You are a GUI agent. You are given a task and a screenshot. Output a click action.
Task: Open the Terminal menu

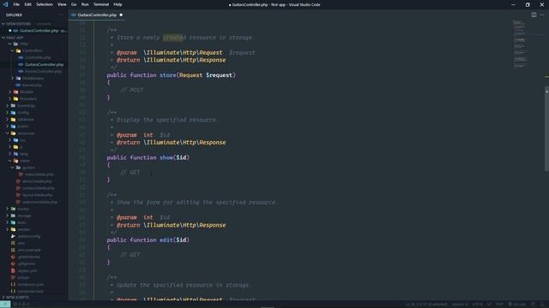pos(101,4)
